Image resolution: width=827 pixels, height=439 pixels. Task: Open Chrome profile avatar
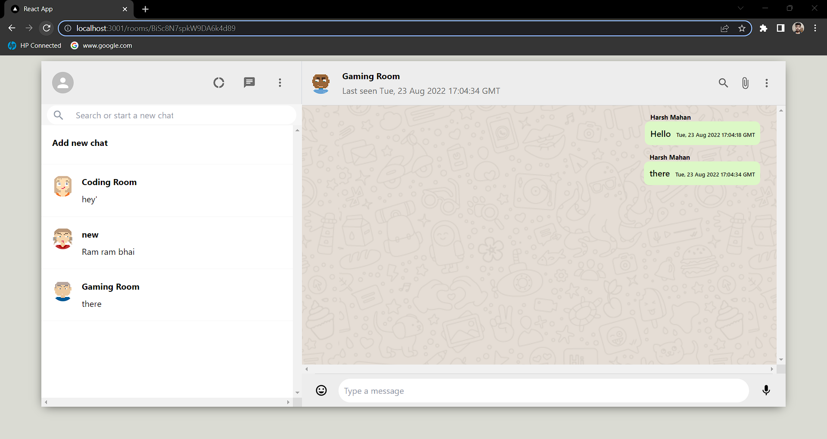click(x=798, y=28)
